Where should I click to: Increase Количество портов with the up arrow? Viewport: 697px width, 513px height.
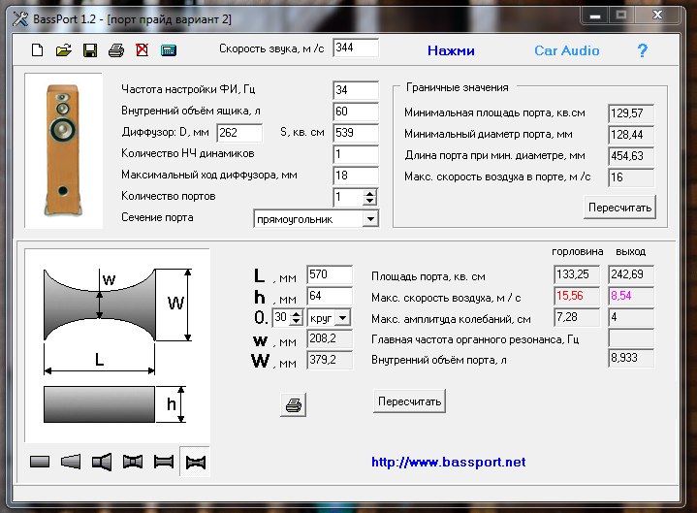pos(369,192)
